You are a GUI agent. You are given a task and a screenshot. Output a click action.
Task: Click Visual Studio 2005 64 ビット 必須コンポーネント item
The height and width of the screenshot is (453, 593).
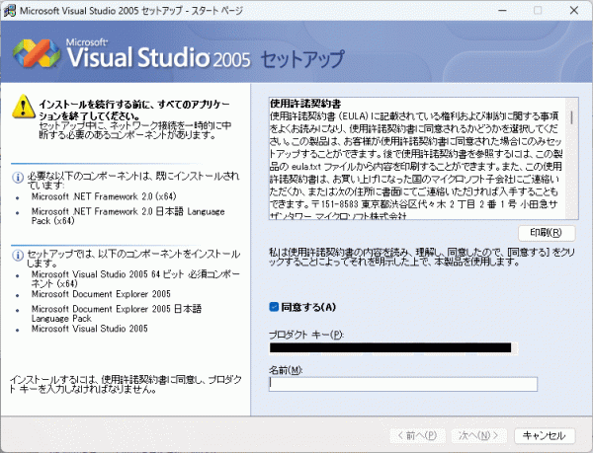[x=135, y=278]
